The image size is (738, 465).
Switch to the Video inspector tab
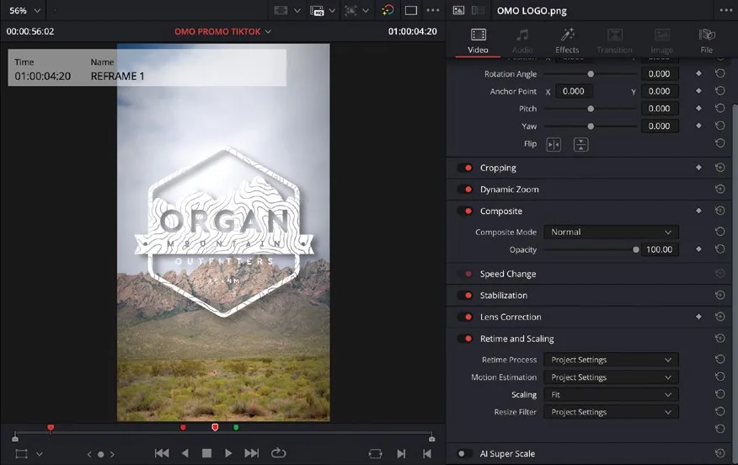pyautogui.click(x=478, y=40)
